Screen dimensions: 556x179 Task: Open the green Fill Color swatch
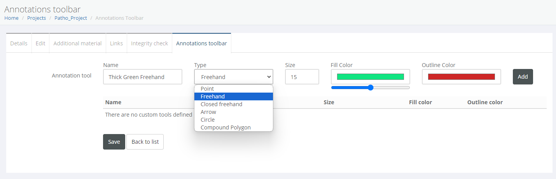[371, 77]
